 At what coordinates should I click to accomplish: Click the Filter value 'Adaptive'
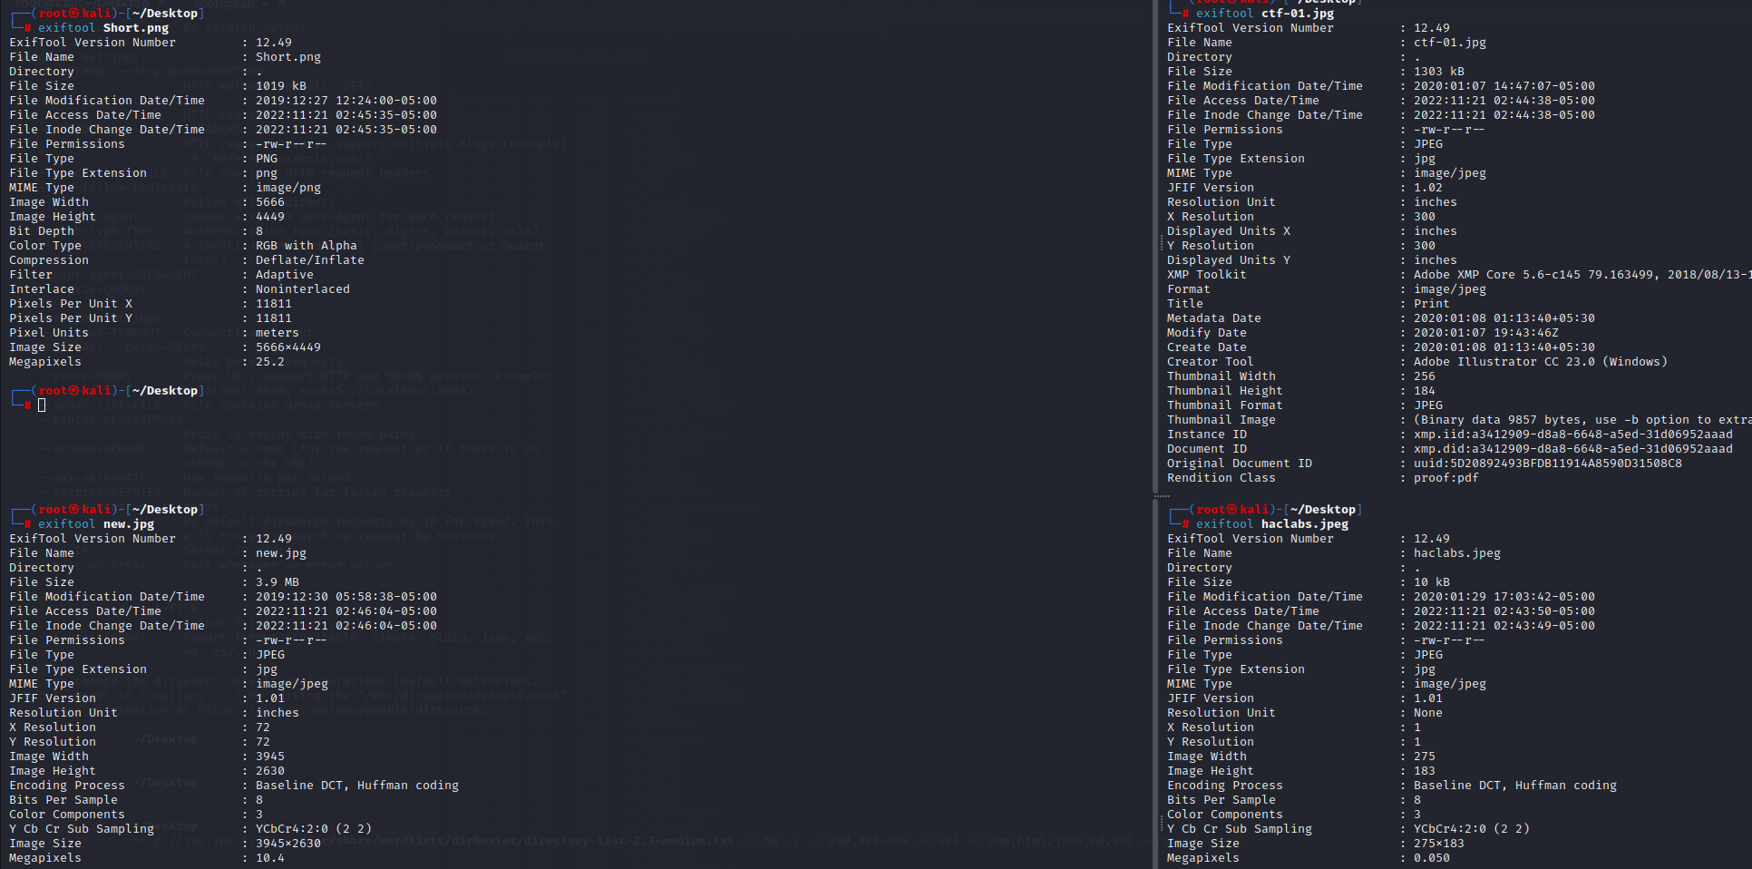[285, 275]
